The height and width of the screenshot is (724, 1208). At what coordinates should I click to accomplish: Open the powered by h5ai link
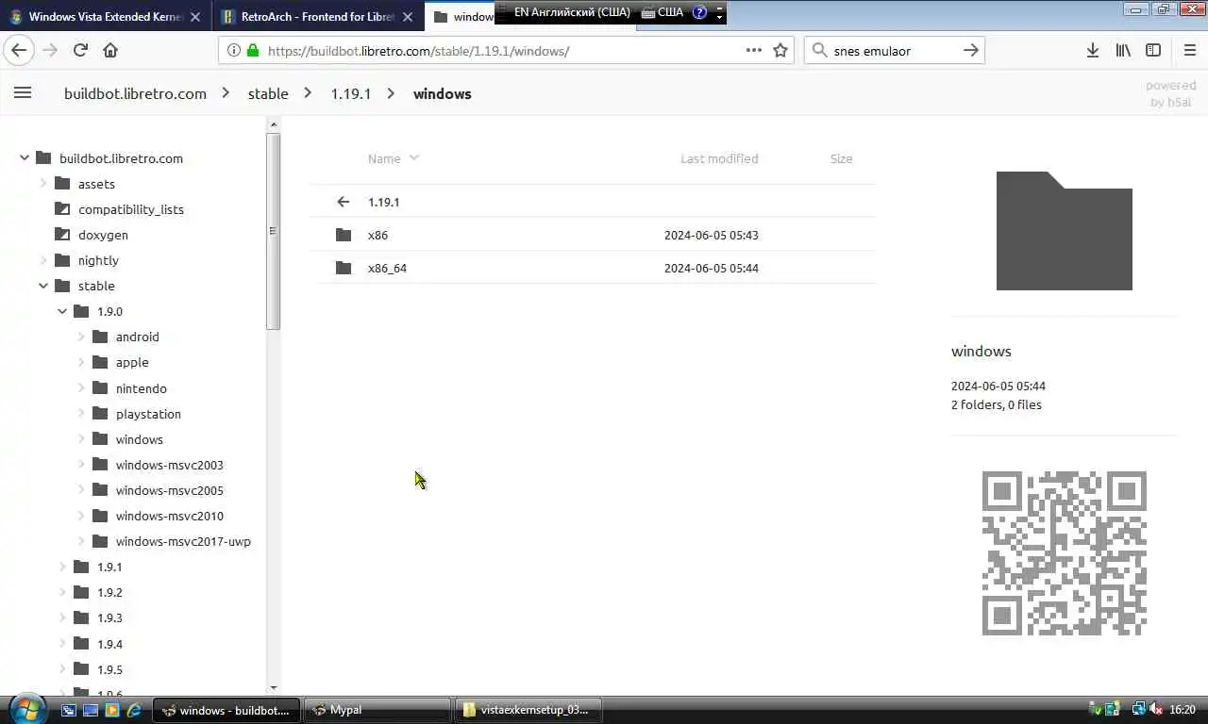(1170, 93)
